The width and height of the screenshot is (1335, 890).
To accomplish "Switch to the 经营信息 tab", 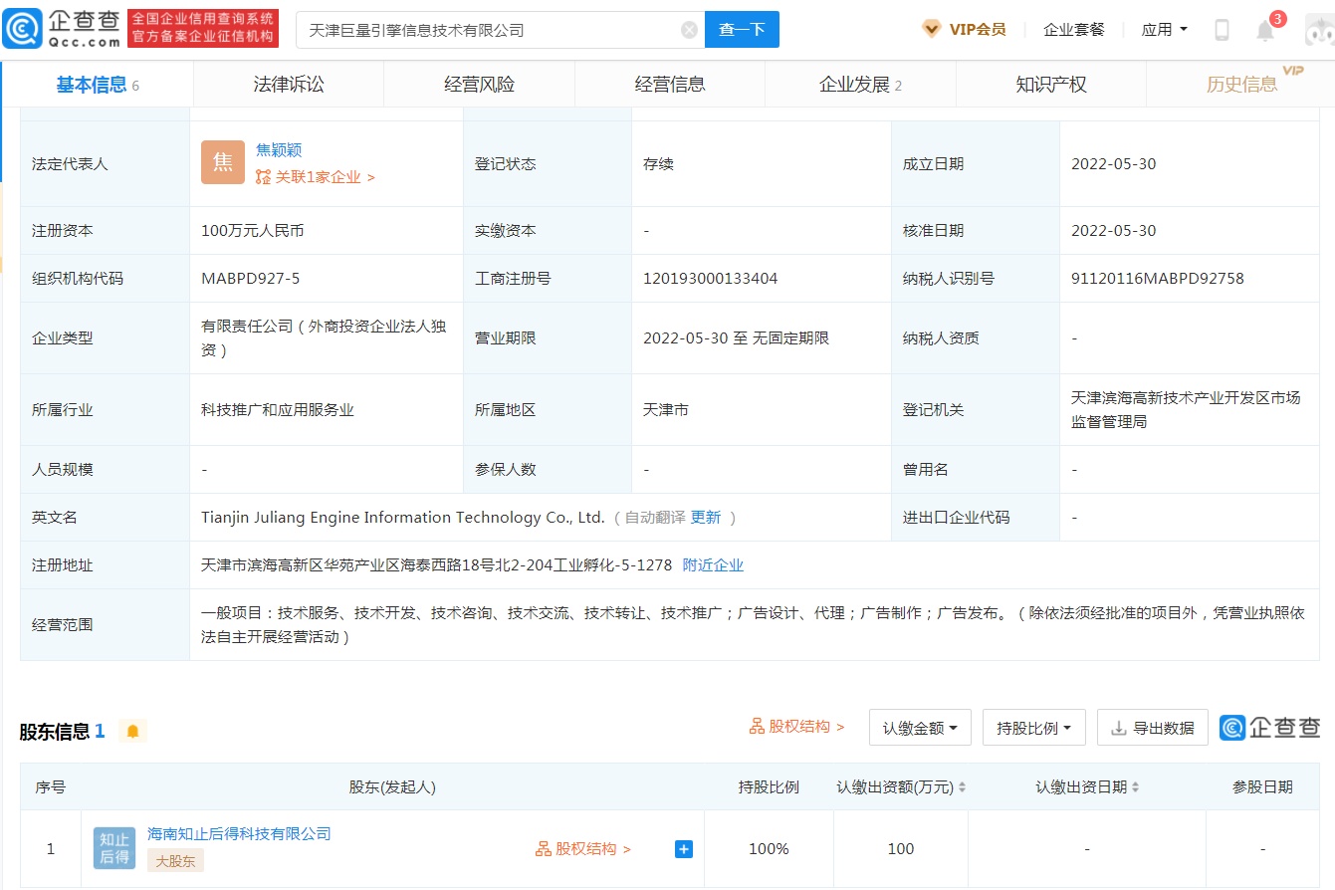I will tap(670, 85).
